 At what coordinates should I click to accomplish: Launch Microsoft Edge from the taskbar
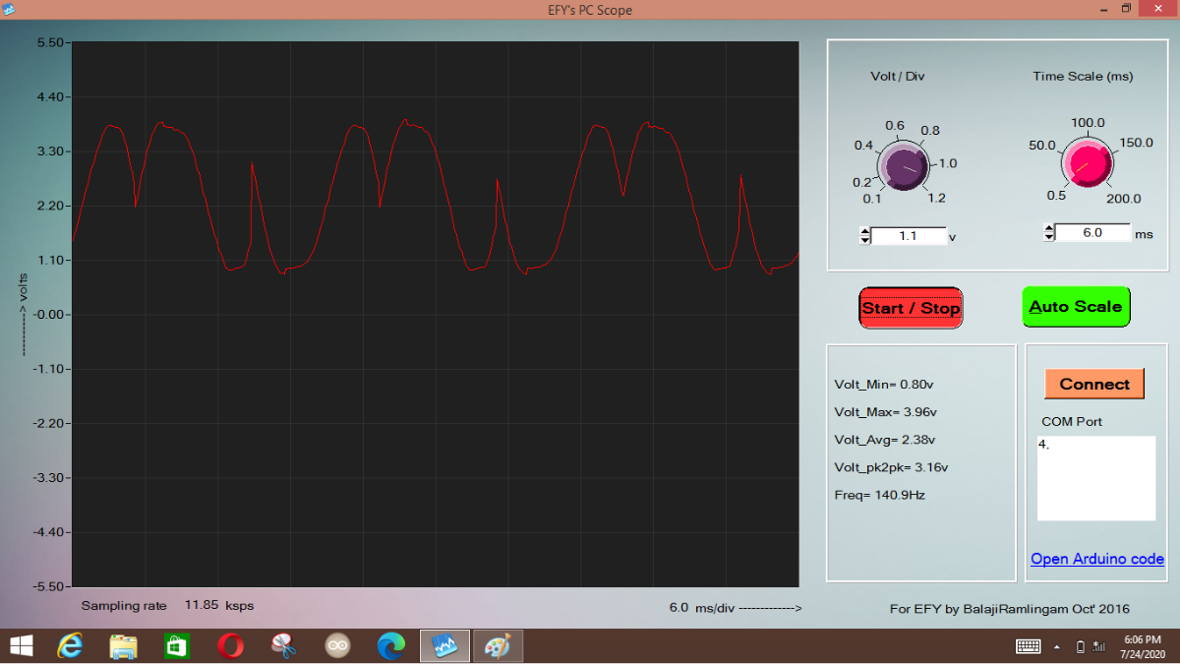391,646
